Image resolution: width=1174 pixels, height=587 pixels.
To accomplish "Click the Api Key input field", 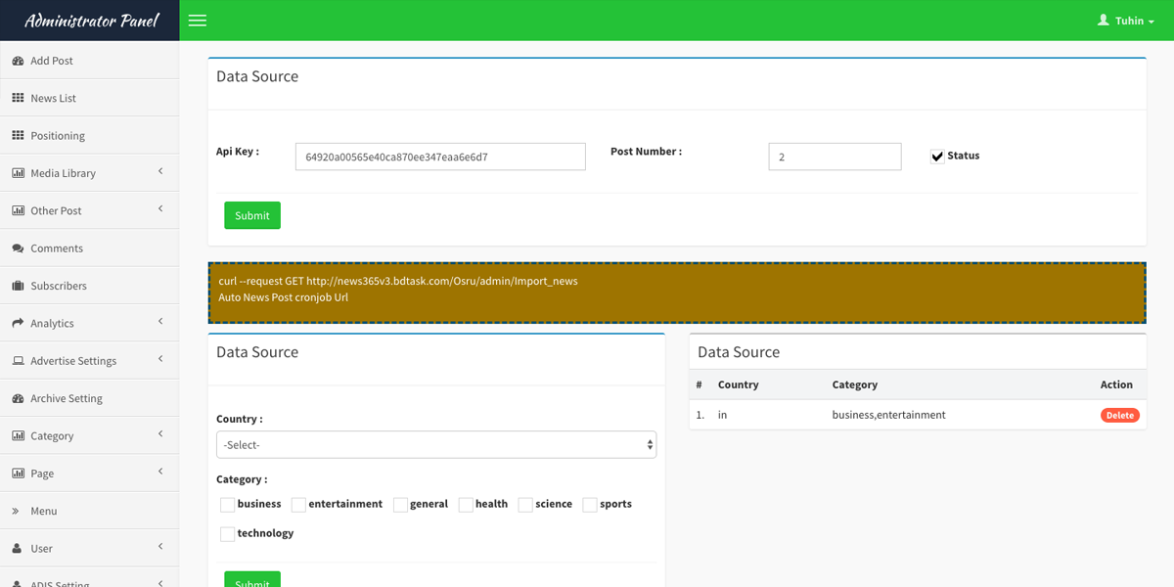I will click(440, 157).
